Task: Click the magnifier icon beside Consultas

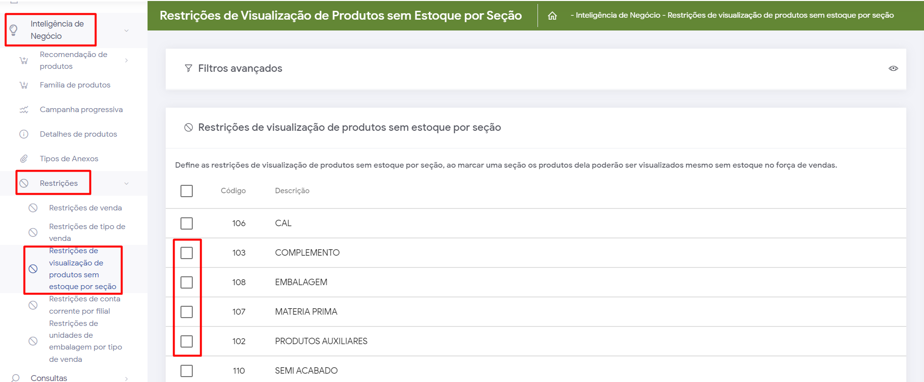Action: pos(16,378)
